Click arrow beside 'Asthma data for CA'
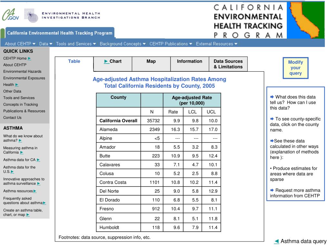330x247 pixels. pos(38,160)
